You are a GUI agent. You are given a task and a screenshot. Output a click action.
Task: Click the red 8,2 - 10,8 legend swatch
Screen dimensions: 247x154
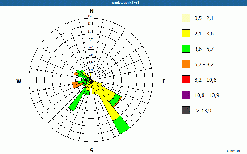[186, 79]
